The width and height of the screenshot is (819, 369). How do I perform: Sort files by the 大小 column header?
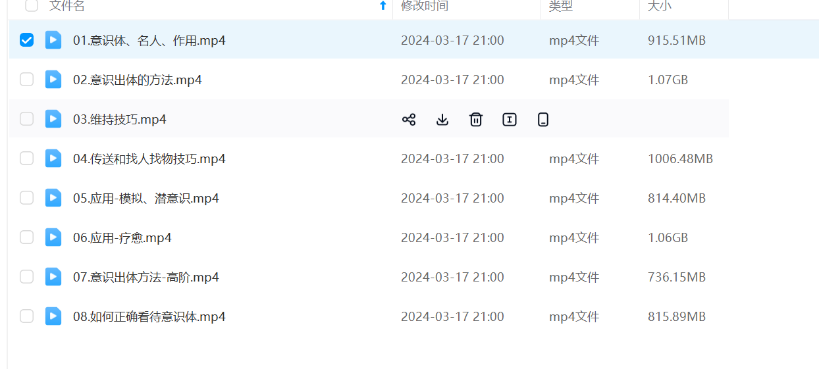click(x=659, y=6)
